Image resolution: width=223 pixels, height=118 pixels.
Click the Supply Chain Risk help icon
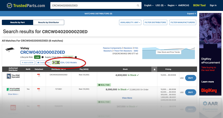tap(76, 57)
